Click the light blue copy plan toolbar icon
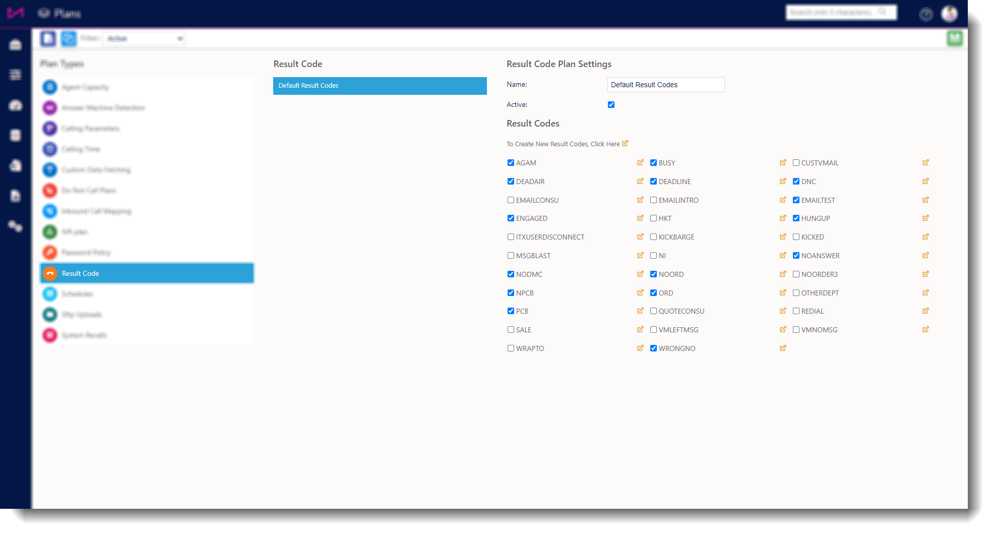993x534 pixels. point(69,38)
